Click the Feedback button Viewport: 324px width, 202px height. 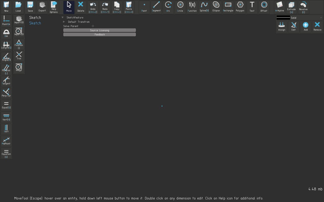[99, 34]
